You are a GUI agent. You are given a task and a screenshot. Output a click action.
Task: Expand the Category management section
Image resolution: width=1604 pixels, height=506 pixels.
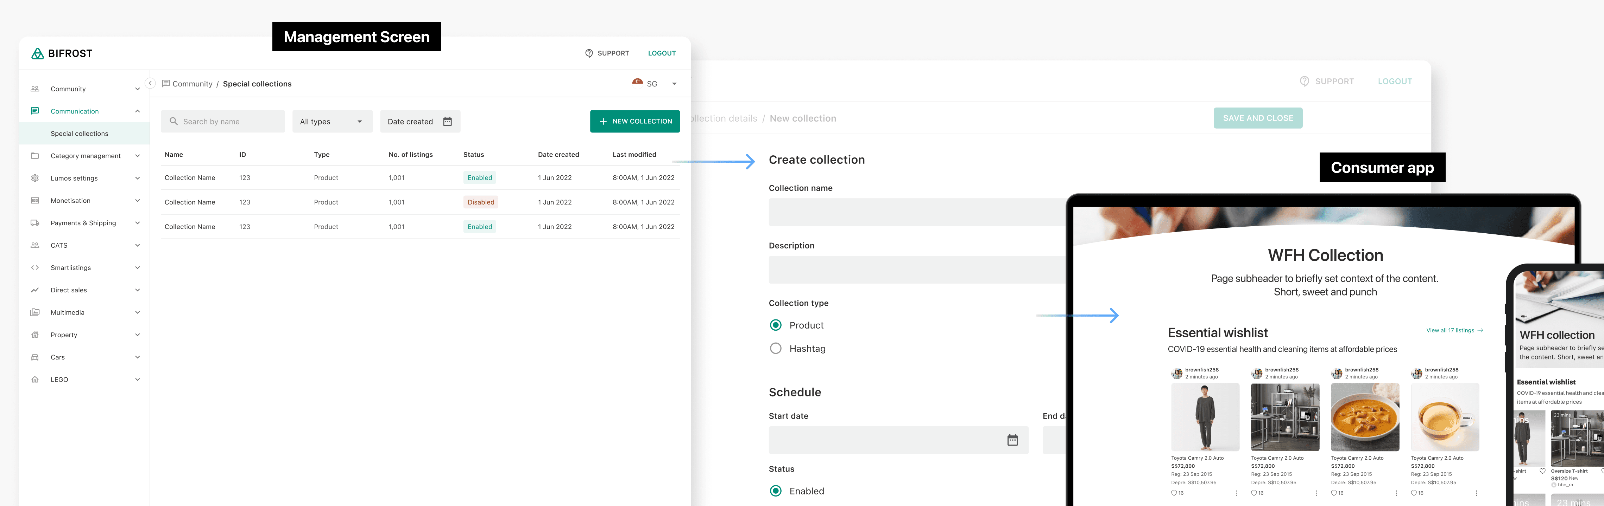pos(86,156)
